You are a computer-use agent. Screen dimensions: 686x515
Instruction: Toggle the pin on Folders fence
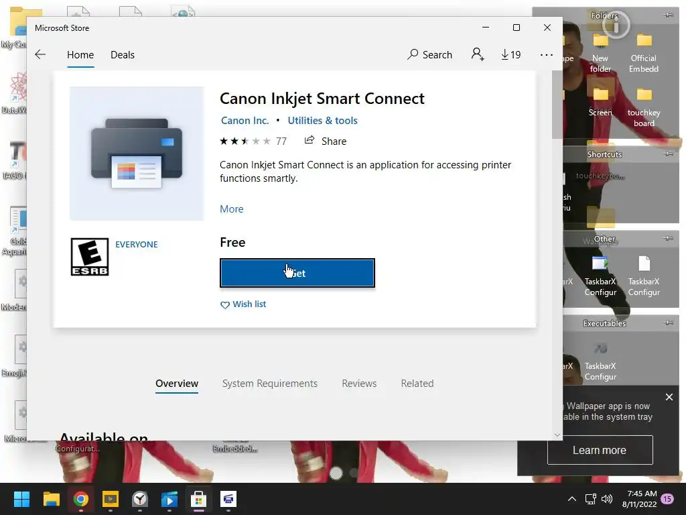coord(669,15)
